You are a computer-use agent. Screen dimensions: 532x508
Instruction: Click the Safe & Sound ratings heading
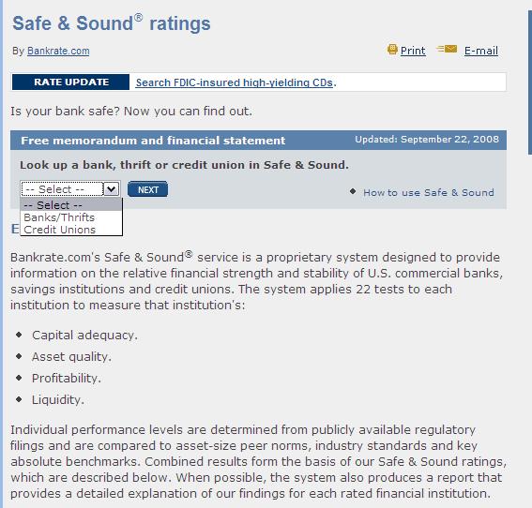pos(112,23)
